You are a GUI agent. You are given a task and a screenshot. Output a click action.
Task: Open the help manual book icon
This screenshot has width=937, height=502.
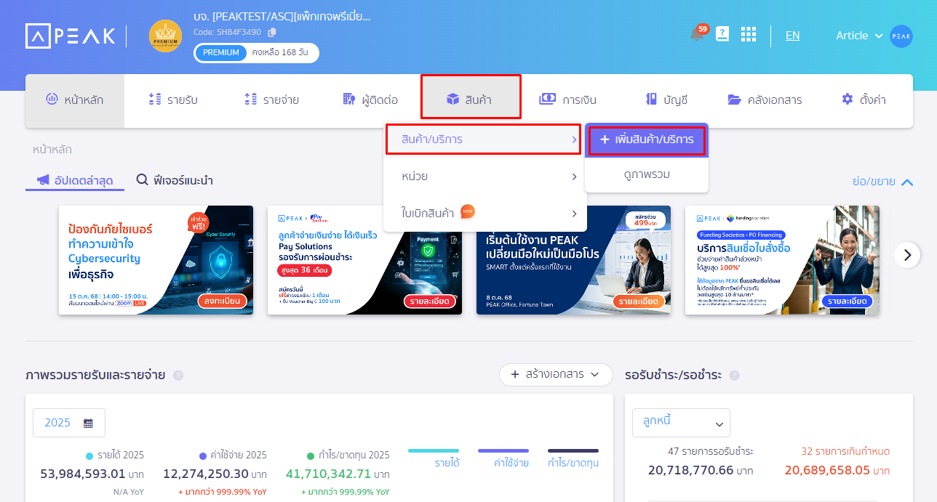pyautogui.click(x=722, y=34)
